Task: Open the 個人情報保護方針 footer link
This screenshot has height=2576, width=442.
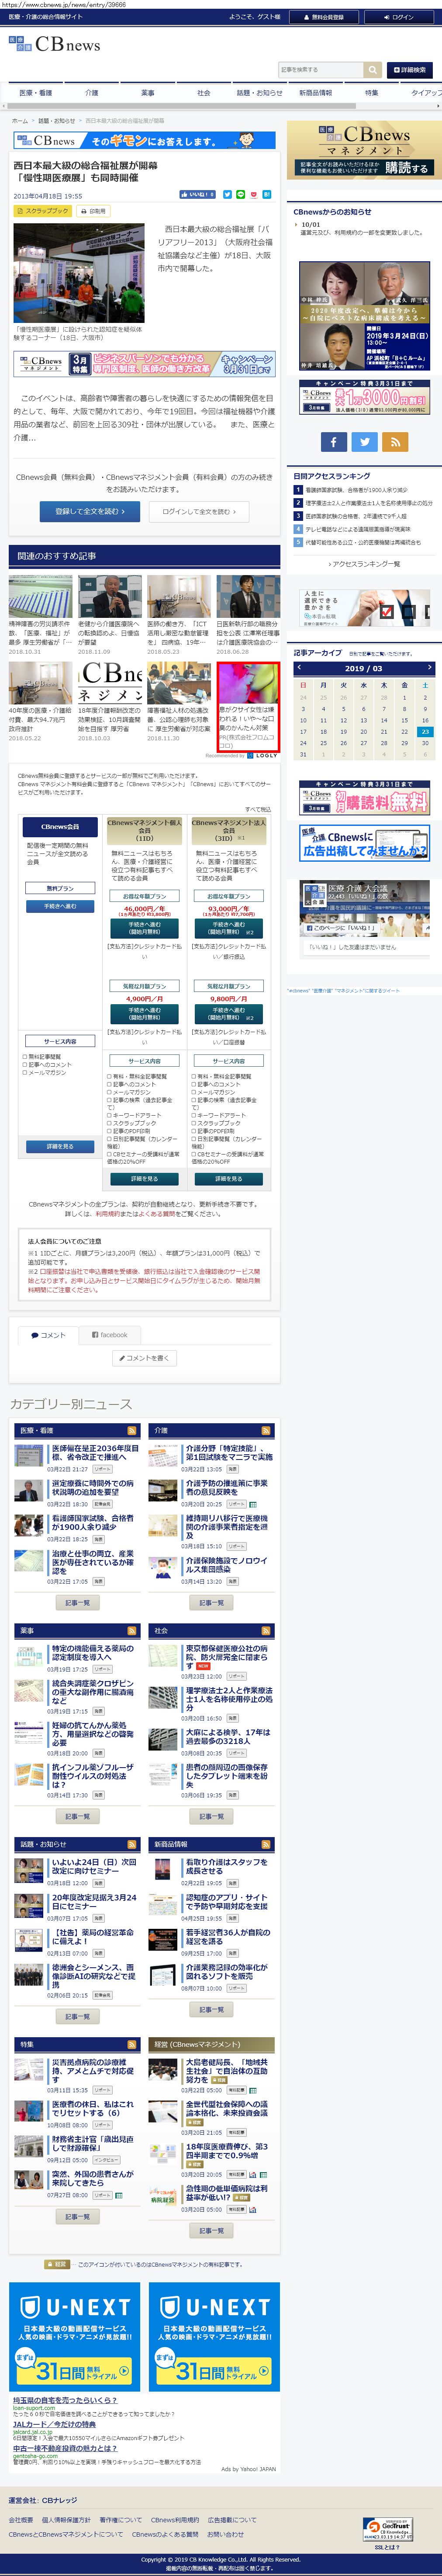Action: 67,2520
